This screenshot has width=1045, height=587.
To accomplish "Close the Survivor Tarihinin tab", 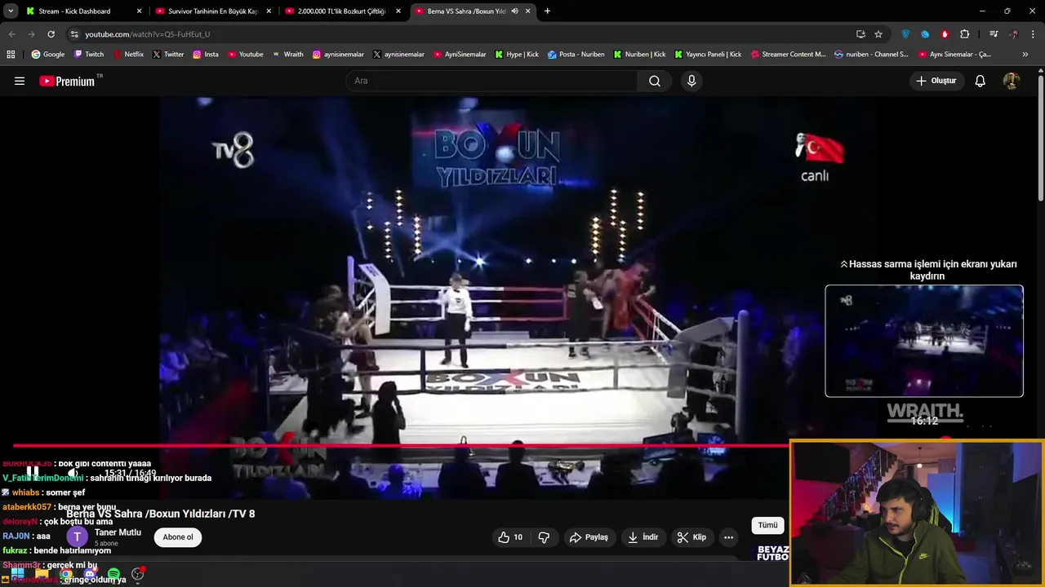I will coord(269,11).
